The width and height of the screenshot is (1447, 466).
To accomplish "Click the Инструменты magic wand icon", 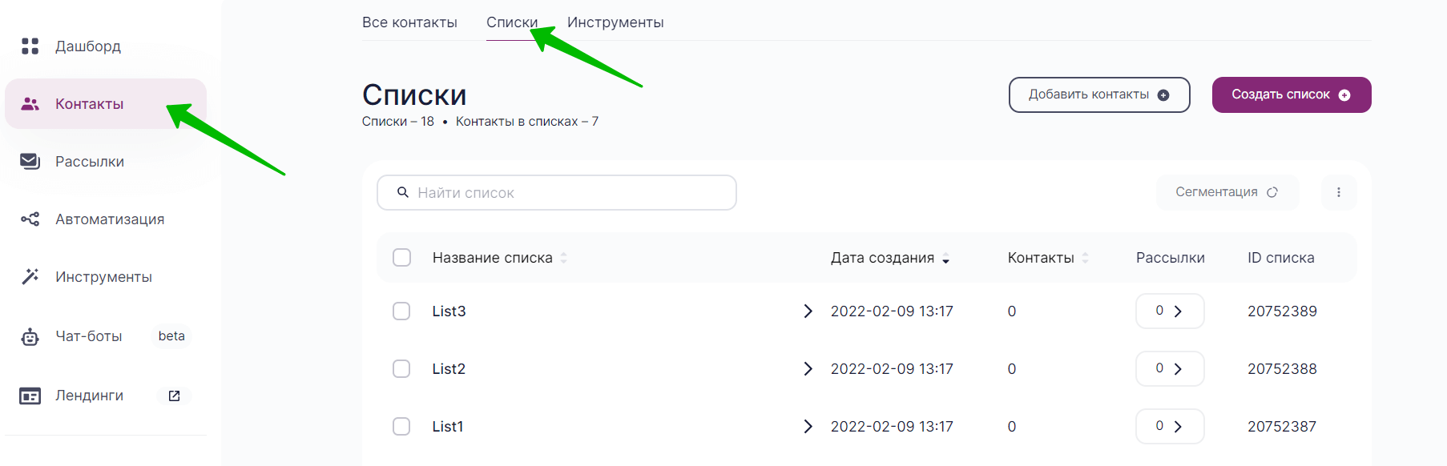I will click(x=30, y=277).
